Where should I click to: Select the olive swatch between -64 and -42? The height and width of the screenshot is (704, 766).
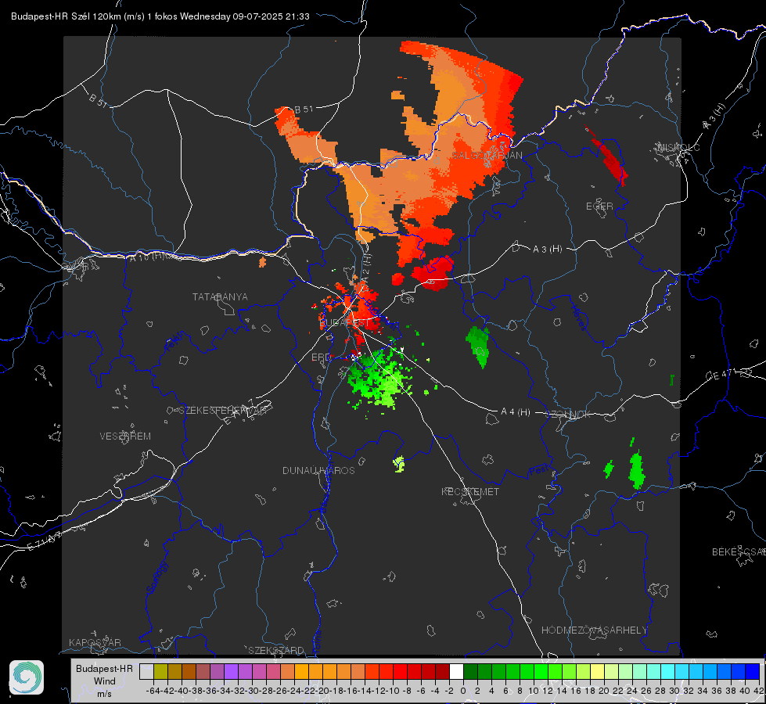point(160,671)
